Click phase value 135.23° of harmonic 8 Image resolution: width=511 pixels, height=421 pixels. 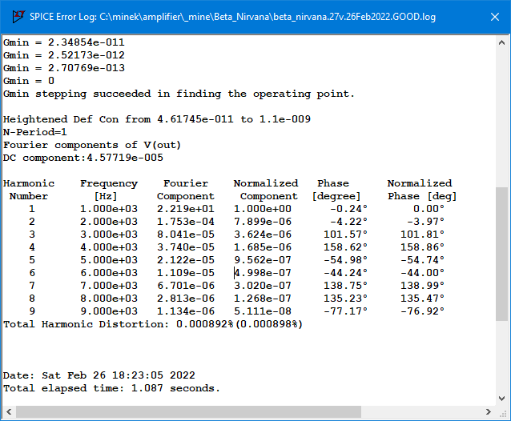point(345,299)
